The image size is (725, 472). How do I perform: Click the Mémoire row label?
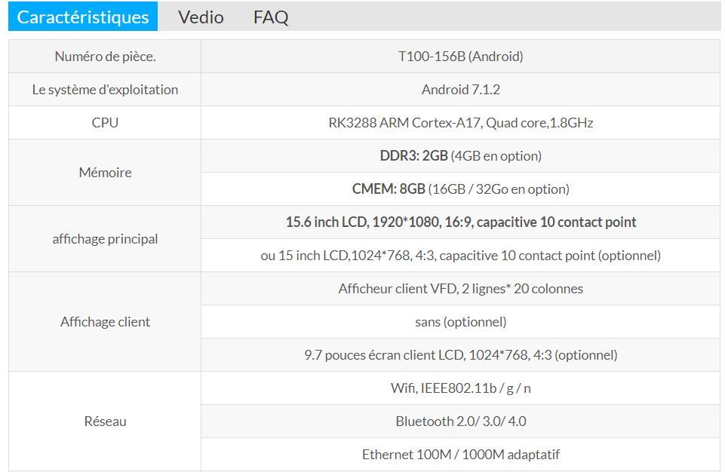[x=105, y=173]
